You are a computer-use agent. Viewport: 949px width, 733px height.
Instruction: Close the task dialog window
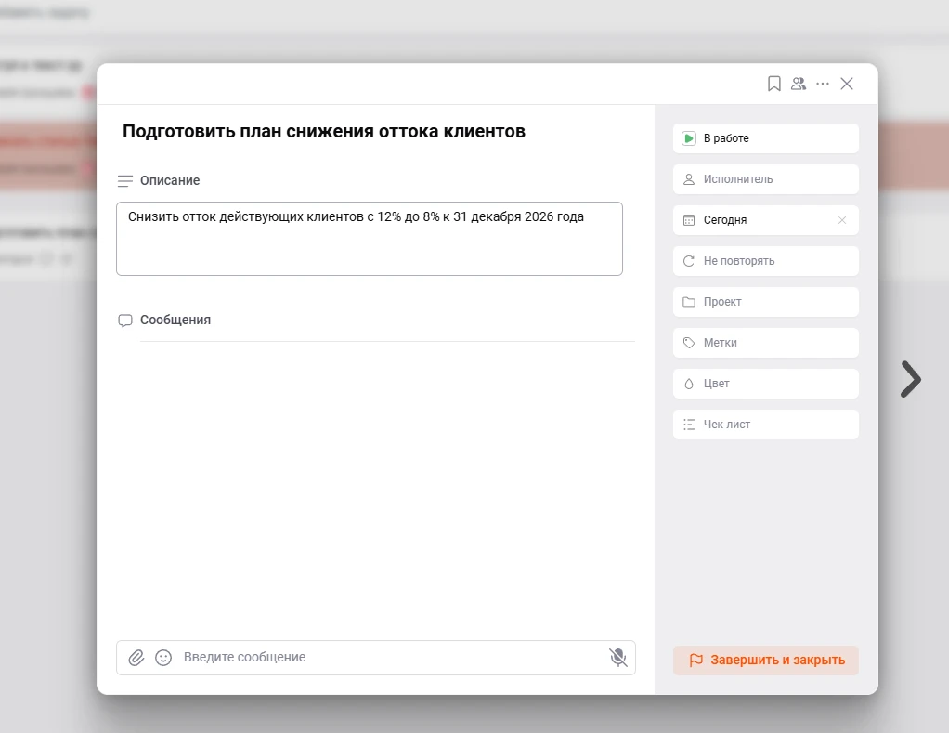[x=847, y=84]
